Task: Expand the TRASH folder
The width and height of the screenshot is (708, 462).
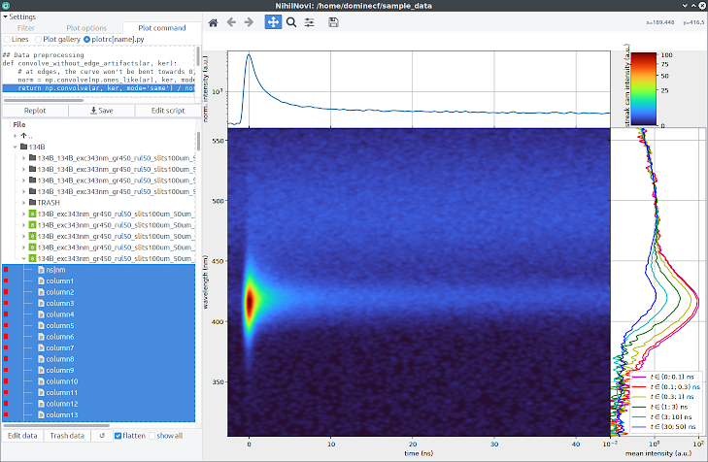Action: (23, 203)
